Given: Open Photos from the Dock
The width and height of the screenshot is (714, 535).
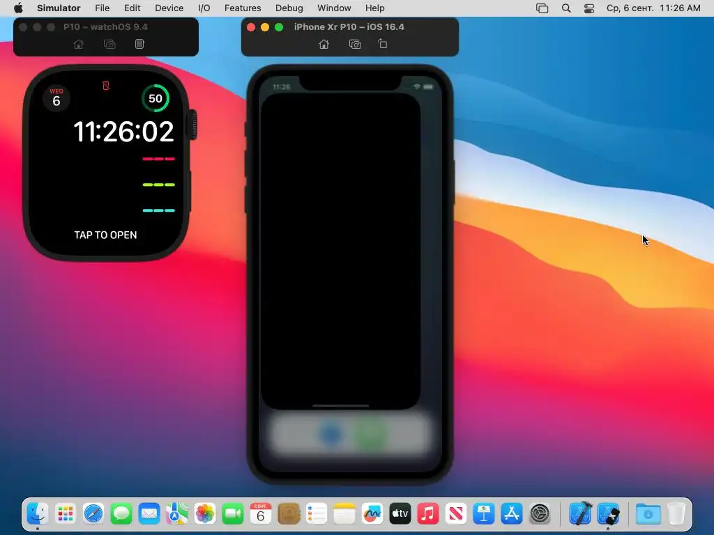Looking at the screenshot, I should (x=205, y=513).
